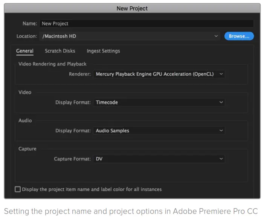Click the New Project dialog title bar

(x=132, y=8)
